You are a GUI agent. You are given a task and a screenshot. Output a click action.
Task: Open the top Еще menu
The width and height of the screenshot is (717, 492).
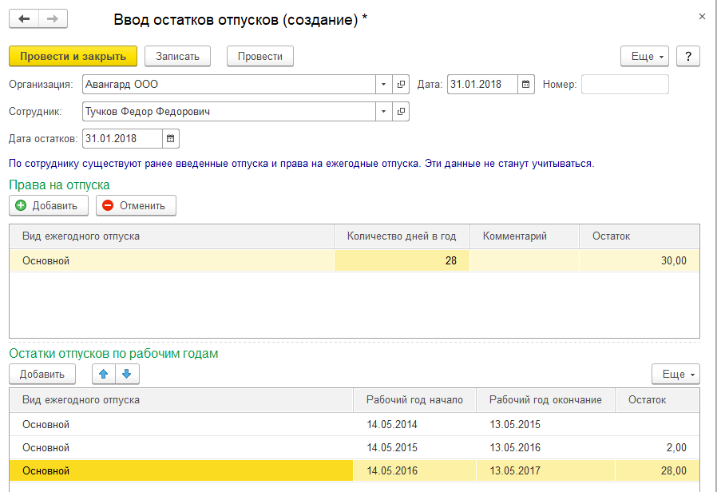(648, 56)
